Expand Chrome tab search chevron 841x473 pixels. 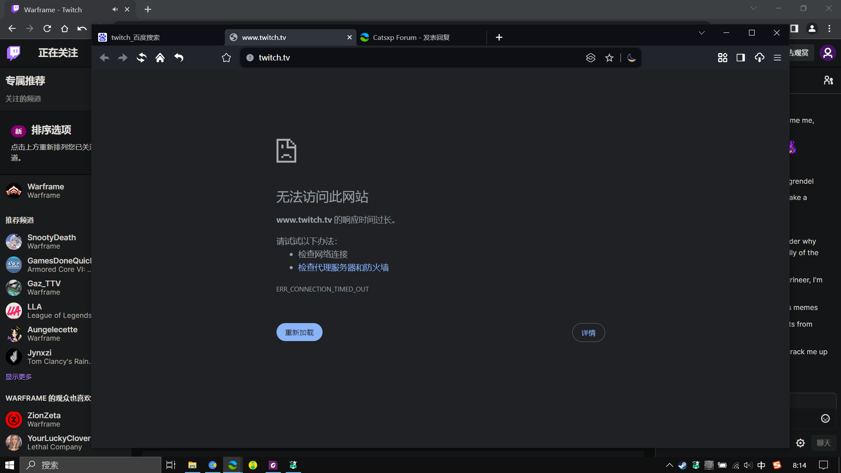pos(753,8)
